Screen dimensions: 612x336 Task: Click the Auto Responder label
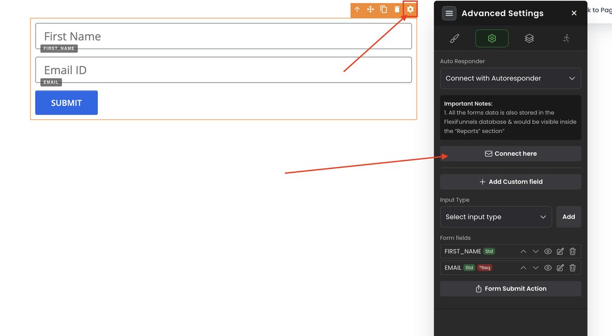pyautogui.click(x=462, y=61)
